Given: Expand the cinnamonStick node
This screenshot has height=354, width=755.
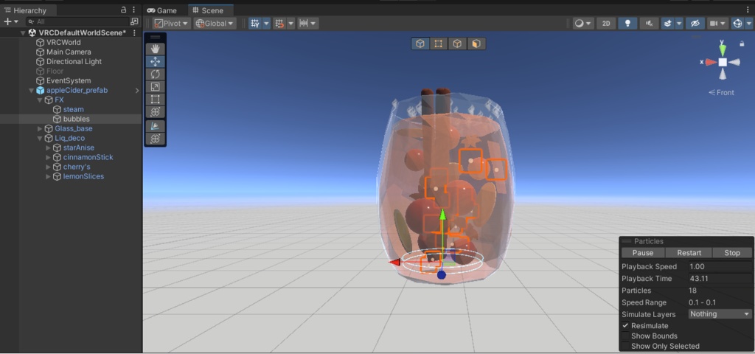Looking at the screenshot, I should pyautogui.click(x=48, y=158).
